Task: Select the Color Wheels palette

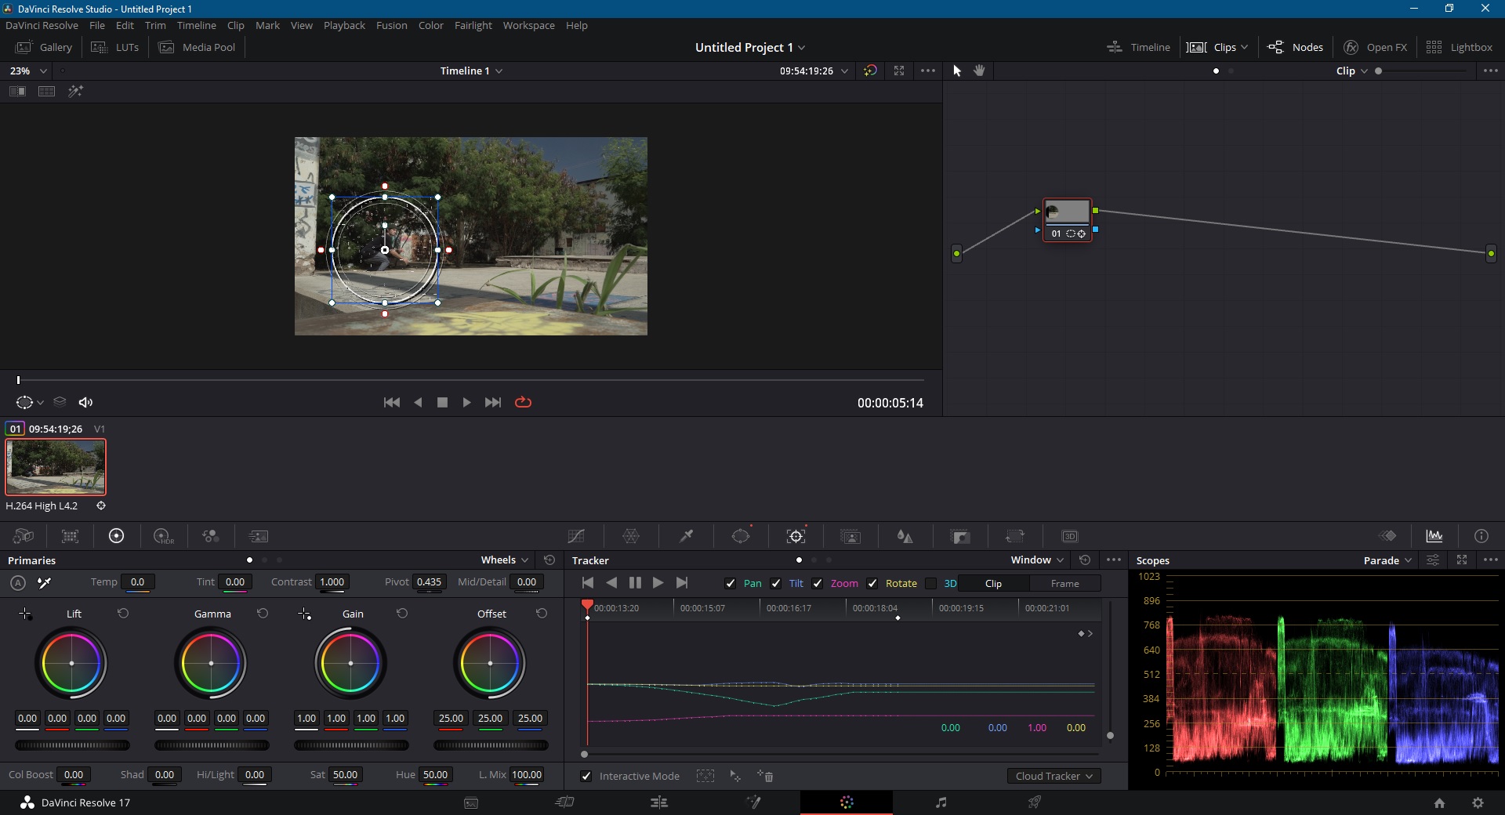Action: coord(116,536)
